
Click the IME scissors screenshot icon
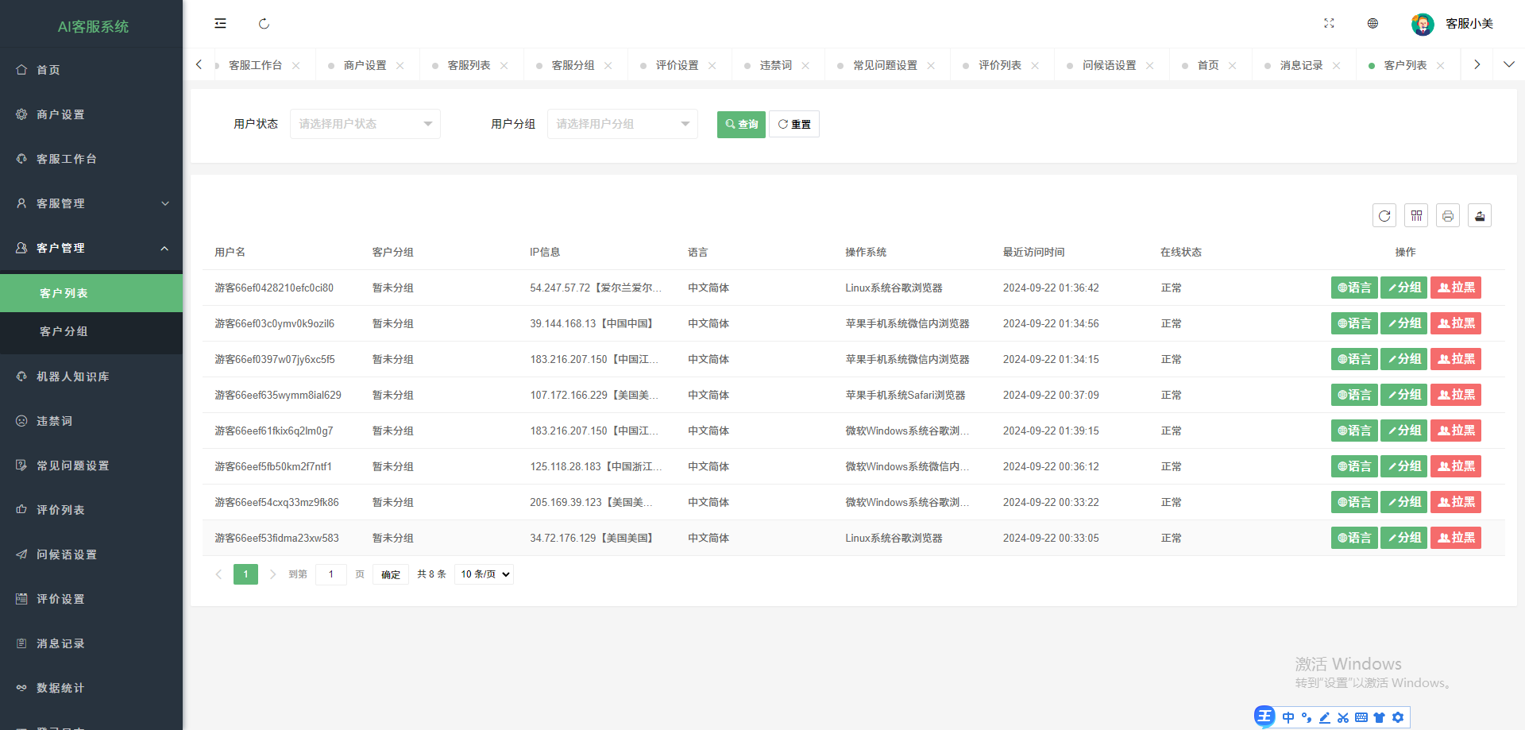point(1343,717)
